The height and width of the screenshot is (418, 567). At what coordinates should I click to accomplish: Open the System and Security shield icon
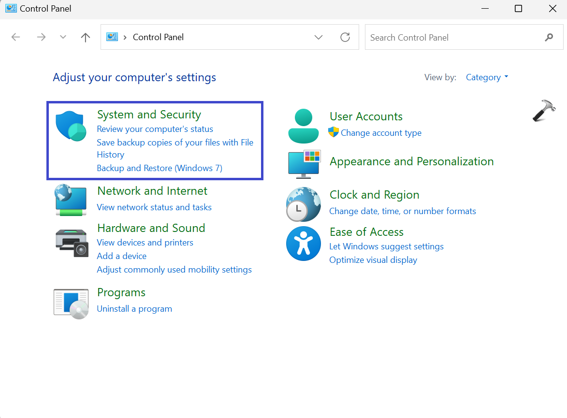point(71,126)
